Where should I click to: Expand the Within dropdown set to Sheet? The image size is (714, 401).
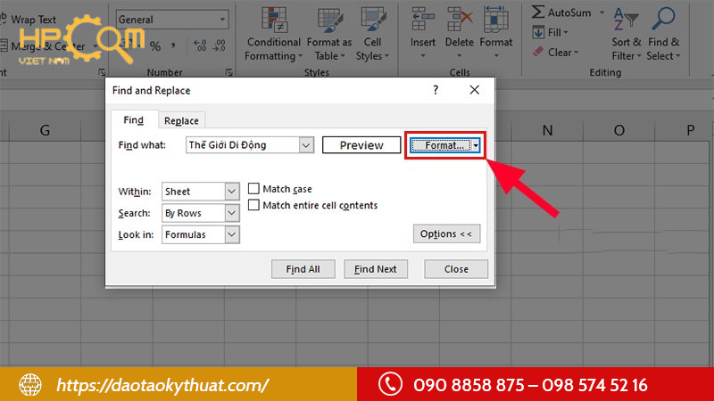[x=232, y=192]
